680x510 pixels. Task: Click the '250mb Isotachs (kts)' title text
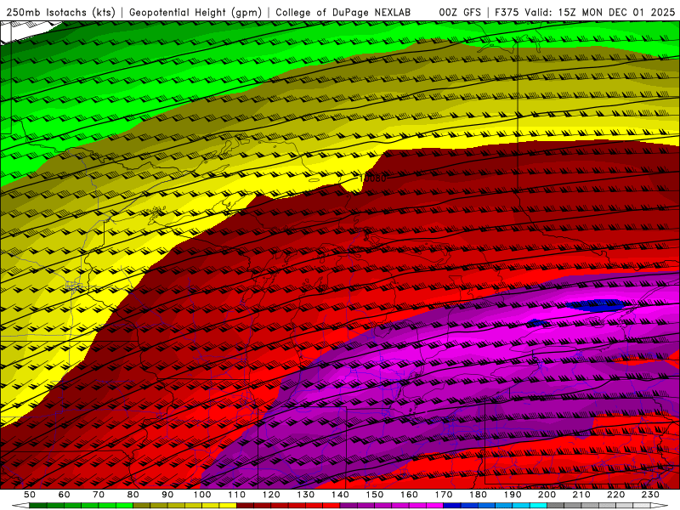[60, 12]
